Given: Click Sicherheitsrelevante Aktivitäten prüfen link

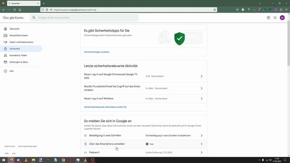Looking at the screenshot, I should pos(105,107).
